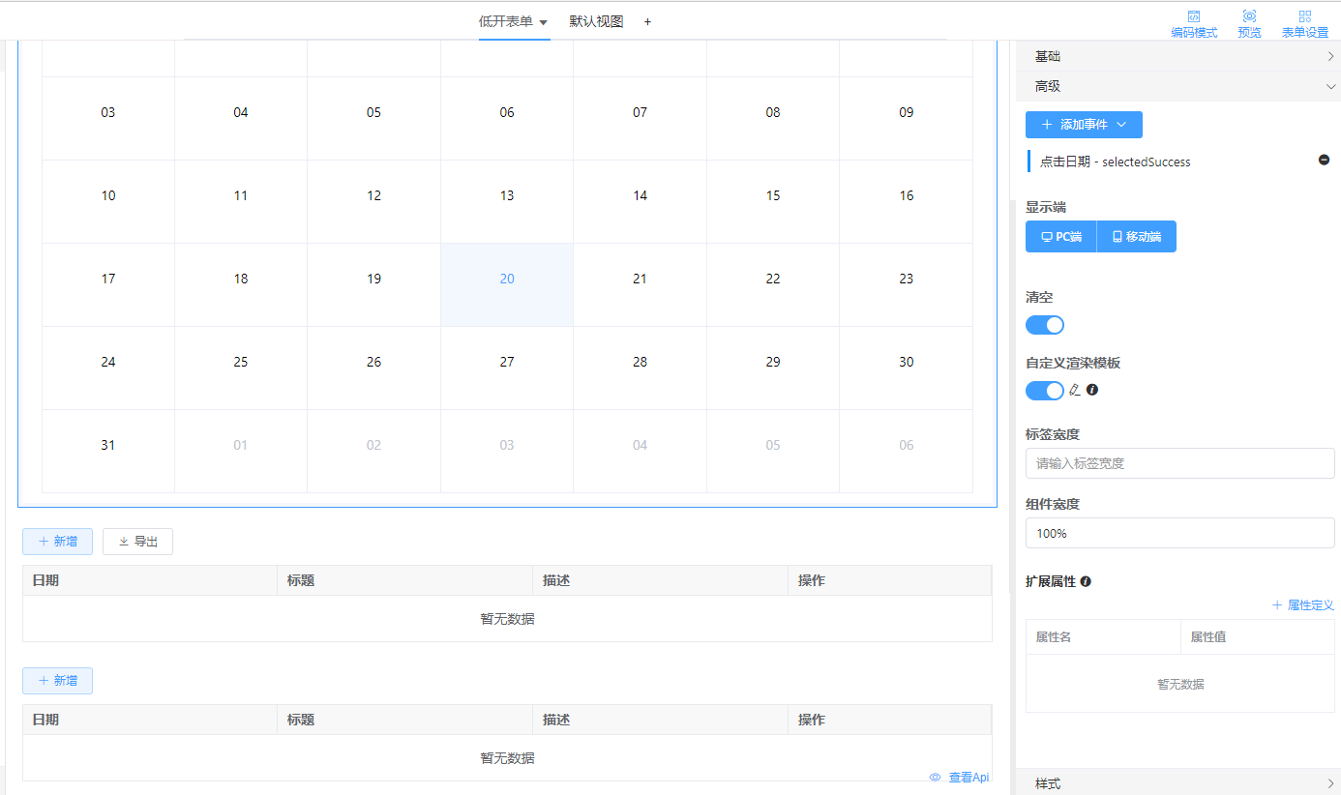
Task: Edit the custom render template pencil icon
Action: pos(1074,390)
